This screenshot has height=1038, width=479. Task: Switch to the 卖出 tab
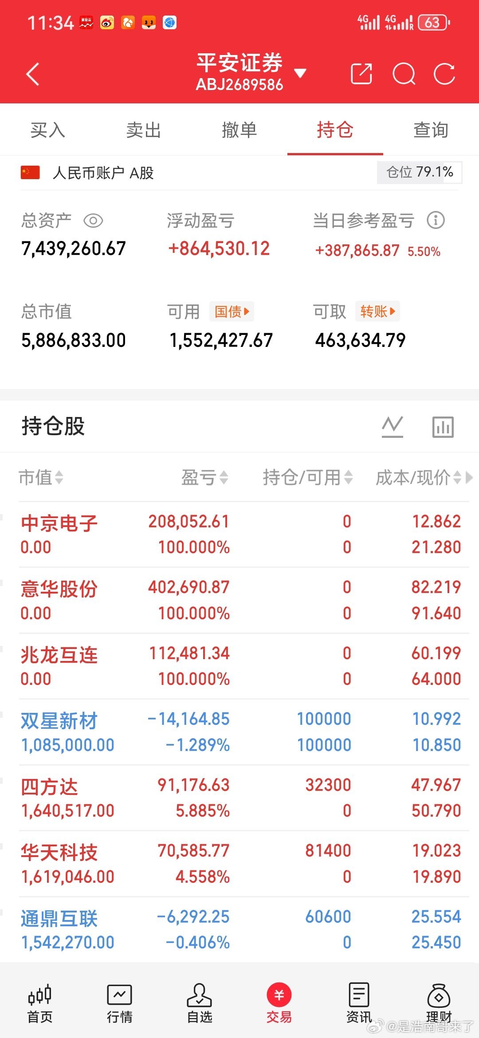144,130
